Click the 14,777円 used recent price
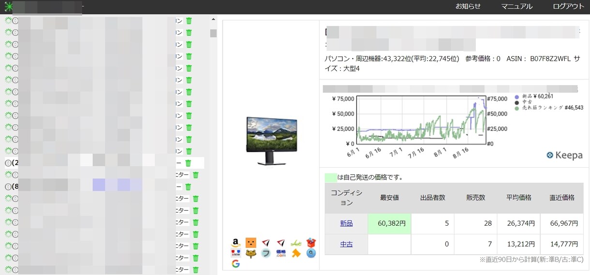Viewport: 590px width, 275px height. [x=562, y=244]
